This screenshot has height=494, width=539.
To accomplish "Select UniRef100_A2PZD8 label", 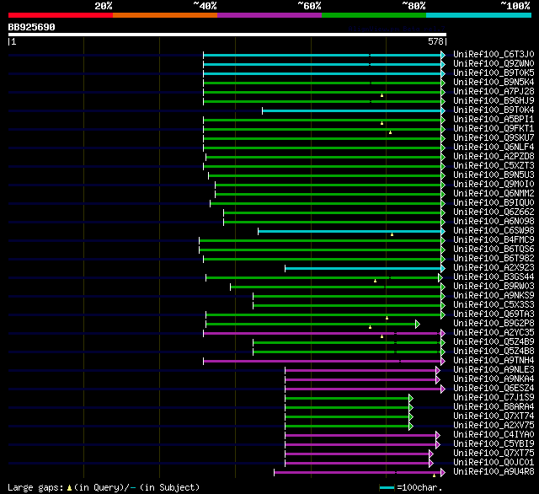I will 494,157.
